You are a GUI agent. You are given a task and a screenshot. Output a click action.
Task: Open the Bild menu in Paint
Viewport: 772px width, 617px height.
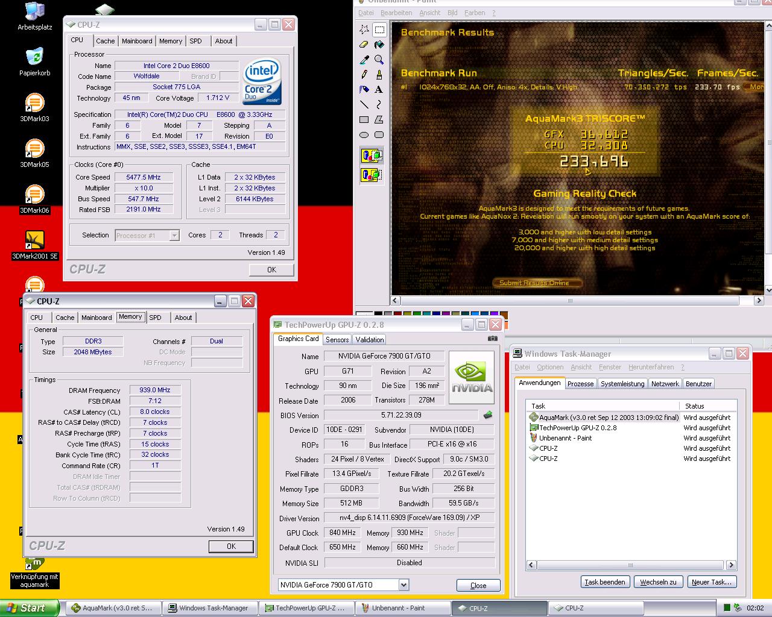(x=452, y=13)
